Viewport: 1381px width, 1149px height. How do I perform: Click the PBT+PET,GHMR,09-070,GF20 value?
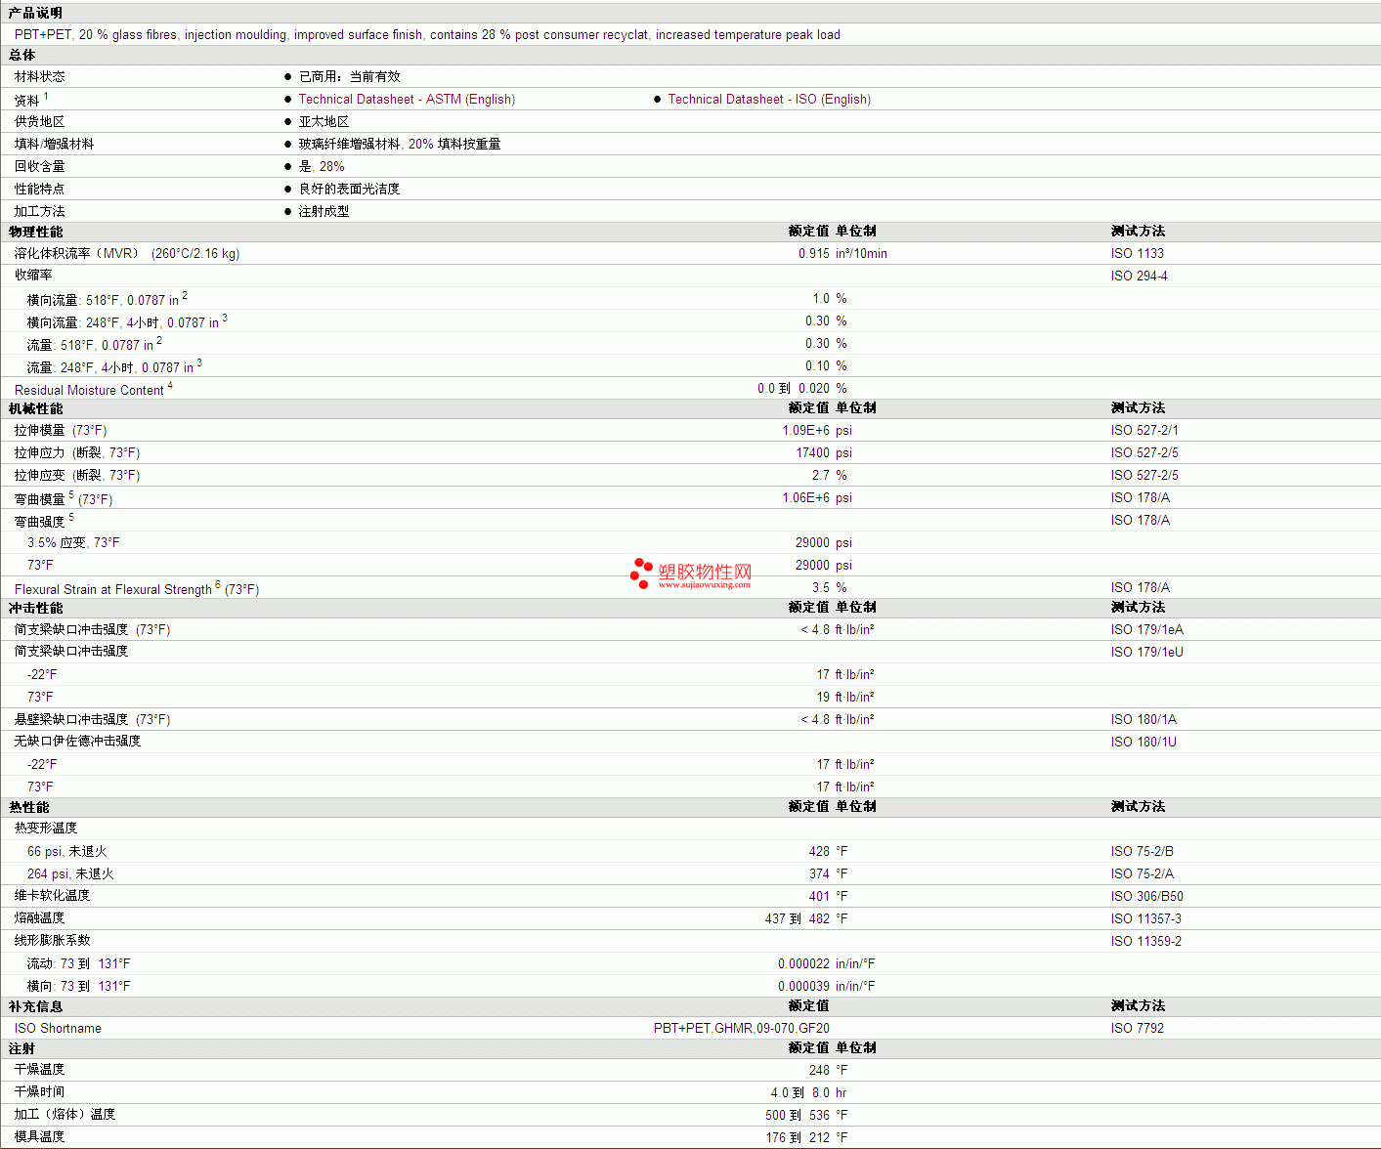point(742,1028)
